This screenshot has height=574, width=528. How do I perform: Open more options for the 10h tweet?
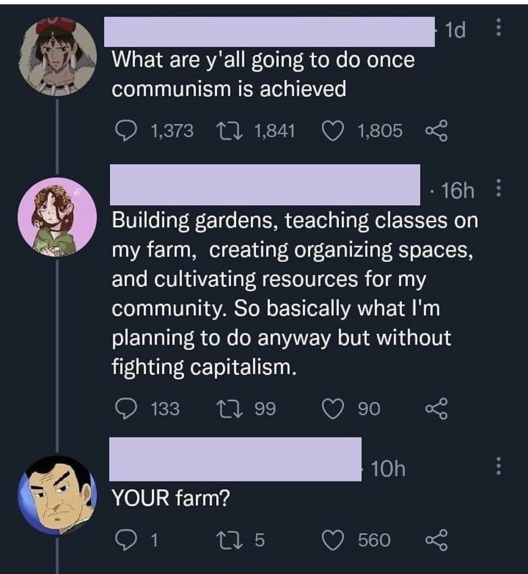click(x=498, y=469)
